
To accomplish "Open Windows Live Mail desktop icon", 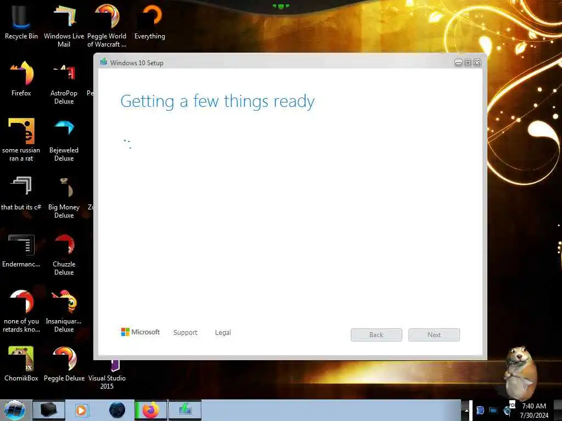I will (x=64, y=25).
